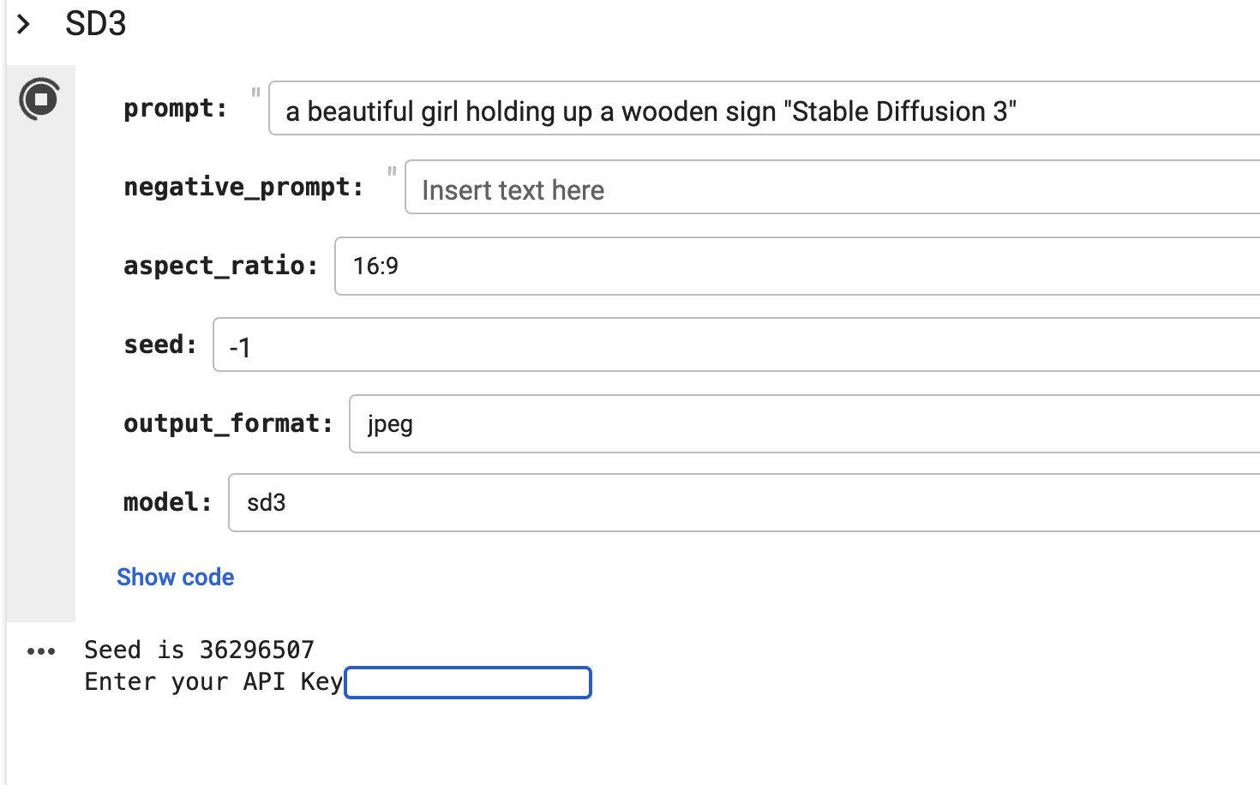The width and height of the screenshot is (1260, 785).
Task: Open the aspect_ratio dropdown showing 16:9
Action: (x=797, y=266)
